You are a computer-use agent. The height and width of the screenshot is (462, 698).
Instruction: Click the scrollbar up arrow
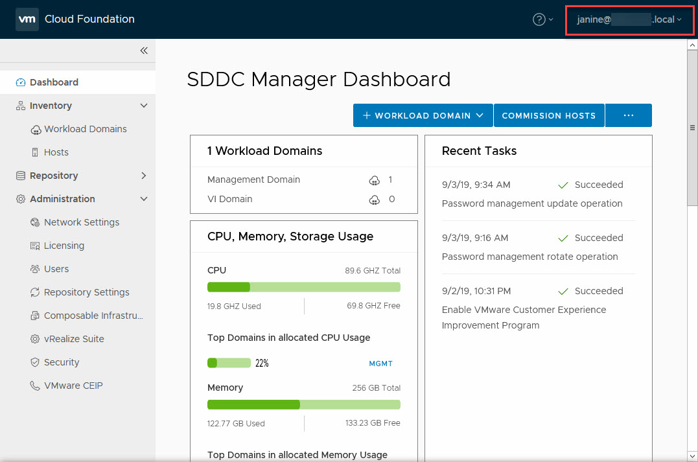[x=692, y=45]
